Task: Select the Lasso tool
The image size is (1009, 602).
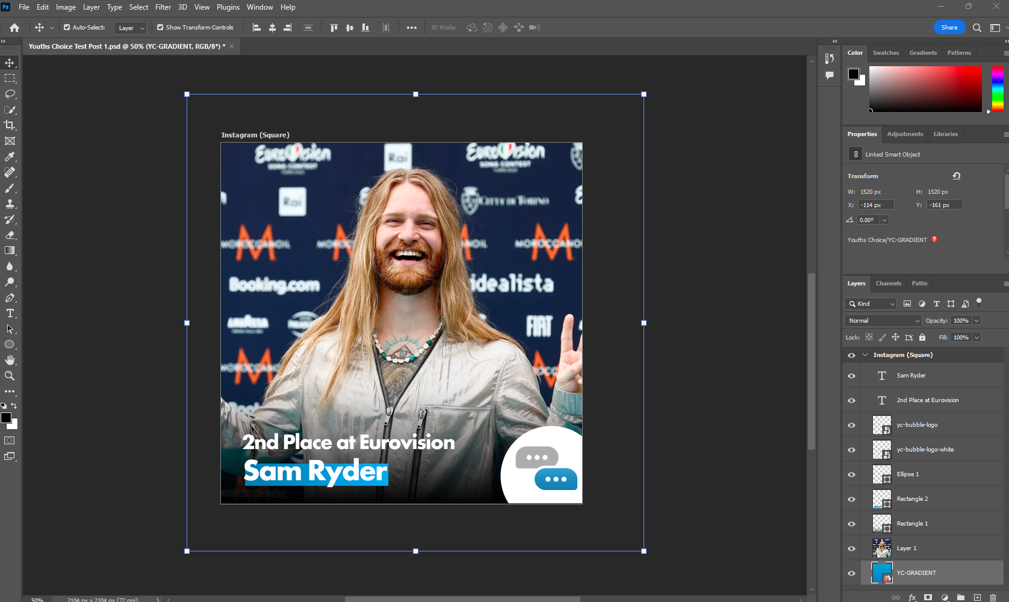Action: point(10,94)
